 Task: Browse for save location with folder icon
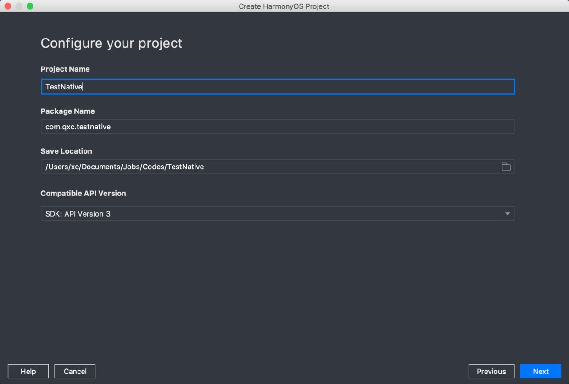506,167
